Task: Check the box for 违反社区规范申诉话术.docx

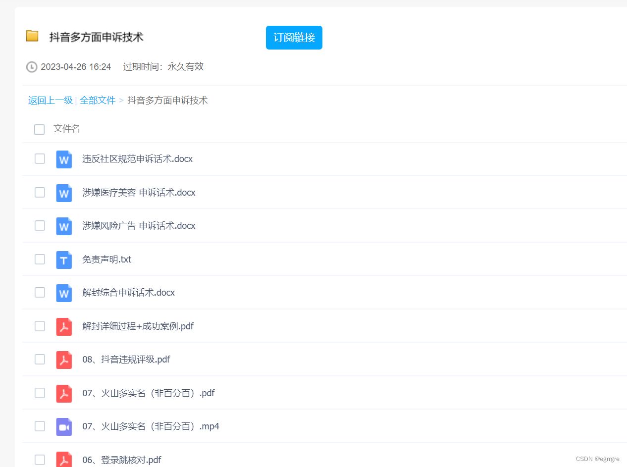Action: 40,159
